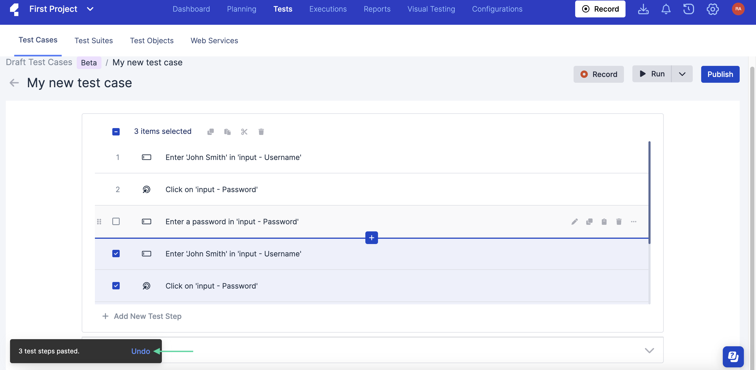Expand the Run button dropdown arrow
The image size is (756, 370).
(682, 74)
